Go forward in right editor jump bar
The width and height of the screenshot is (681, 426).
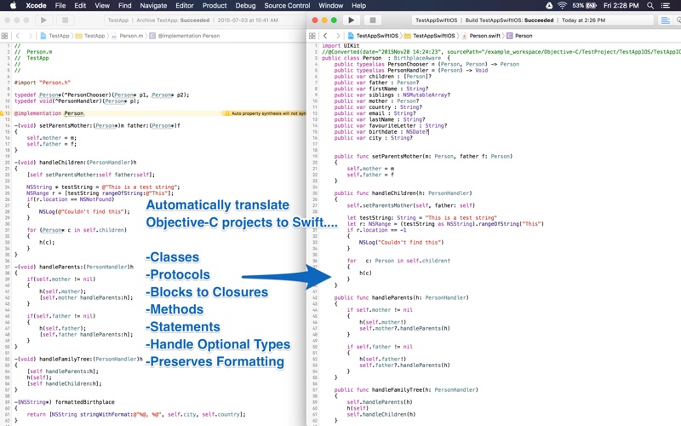pyautogui.click(x=338, y=36)
